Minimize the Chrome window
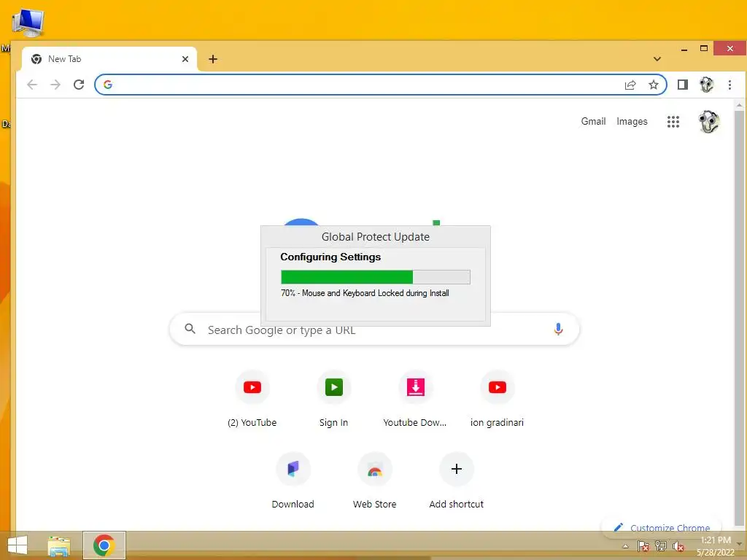Image resolution: width=747 pixels, height=560 pixels. tap(684, 49)
